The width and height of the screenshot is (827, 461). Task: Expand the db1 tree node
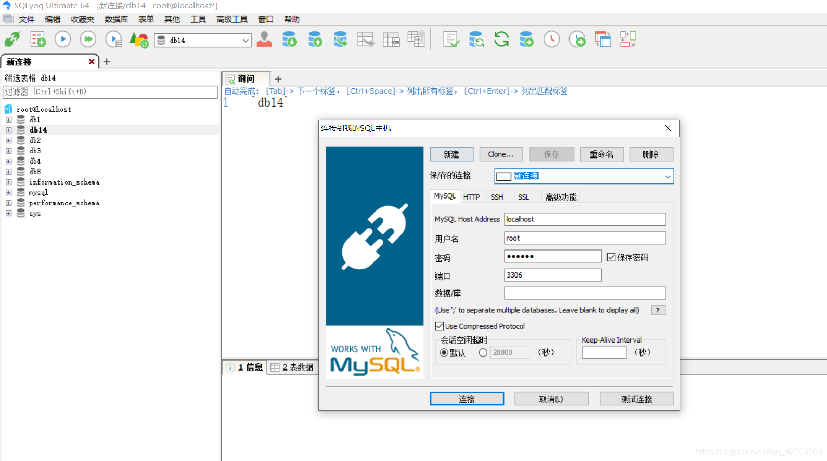click(x=9, y=120)
